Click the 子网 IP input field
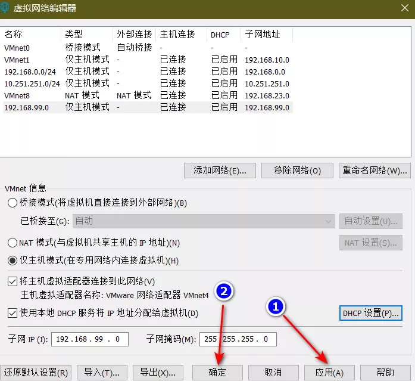The image size is (415, 381). click(91, 339)
